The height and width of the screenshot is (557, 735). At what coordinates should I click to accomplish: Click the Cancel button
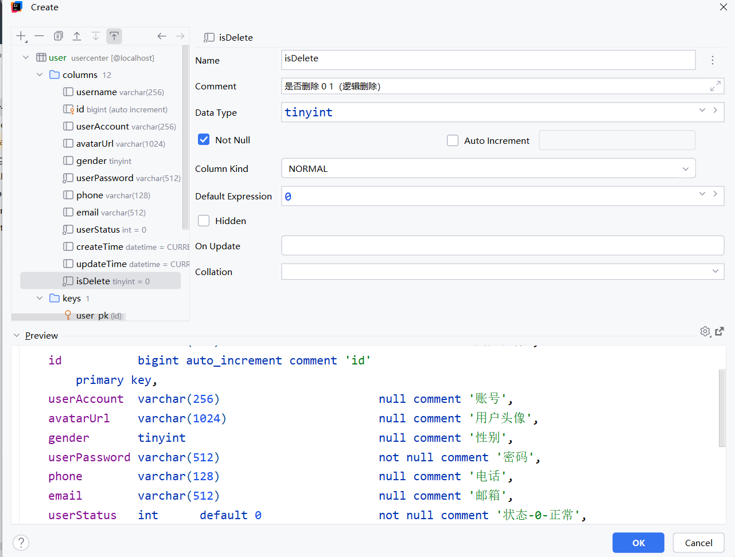pos(698,543)
